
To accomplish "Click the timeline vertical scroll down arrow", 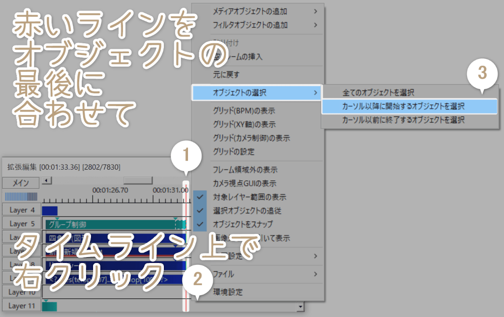I will click(300, 306).
